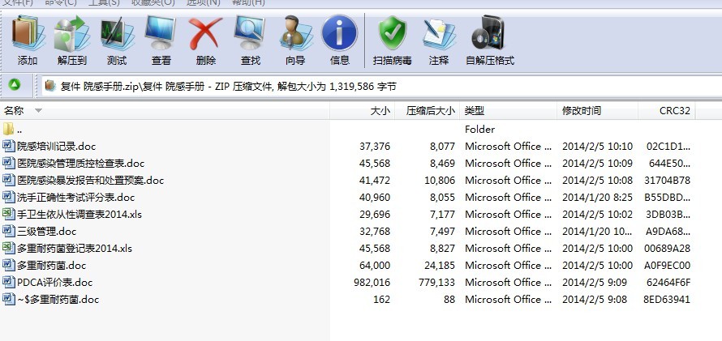Sort by the 修改时间 column header
Image resolution: width=722 pixels, height=341 pixels.
click(581, 111)
